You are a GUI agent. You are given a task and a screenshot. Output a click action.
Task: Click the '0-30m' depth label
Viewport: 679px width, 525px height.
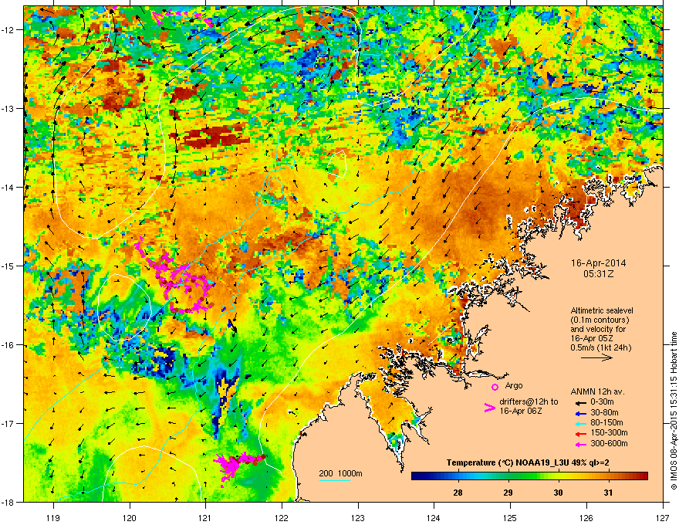(603, 402)
